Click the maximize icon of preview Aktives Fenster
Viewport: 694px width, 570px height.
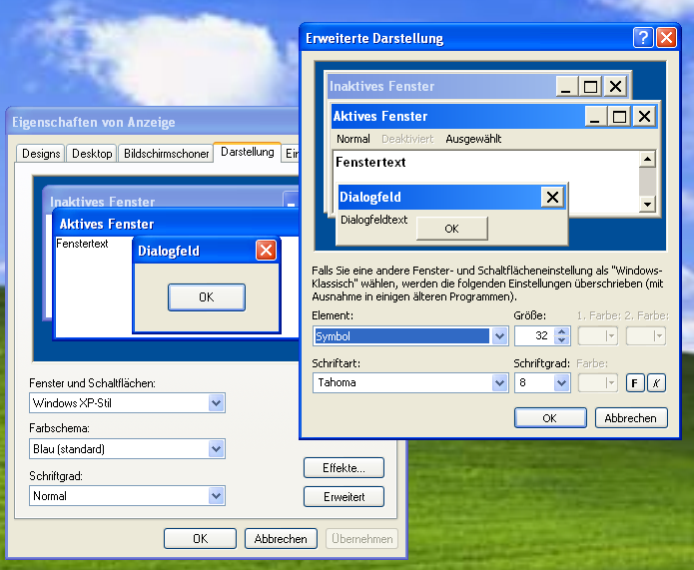point(619,117)
